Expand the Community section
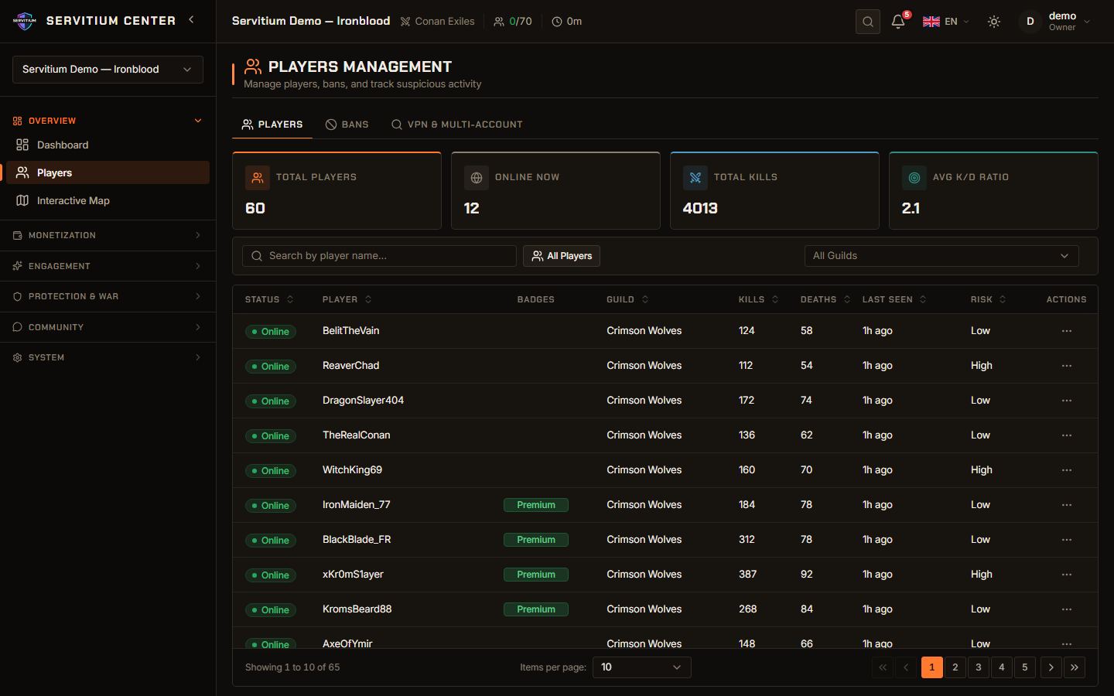The image size is (1114, 696). [x=108, y=327]
